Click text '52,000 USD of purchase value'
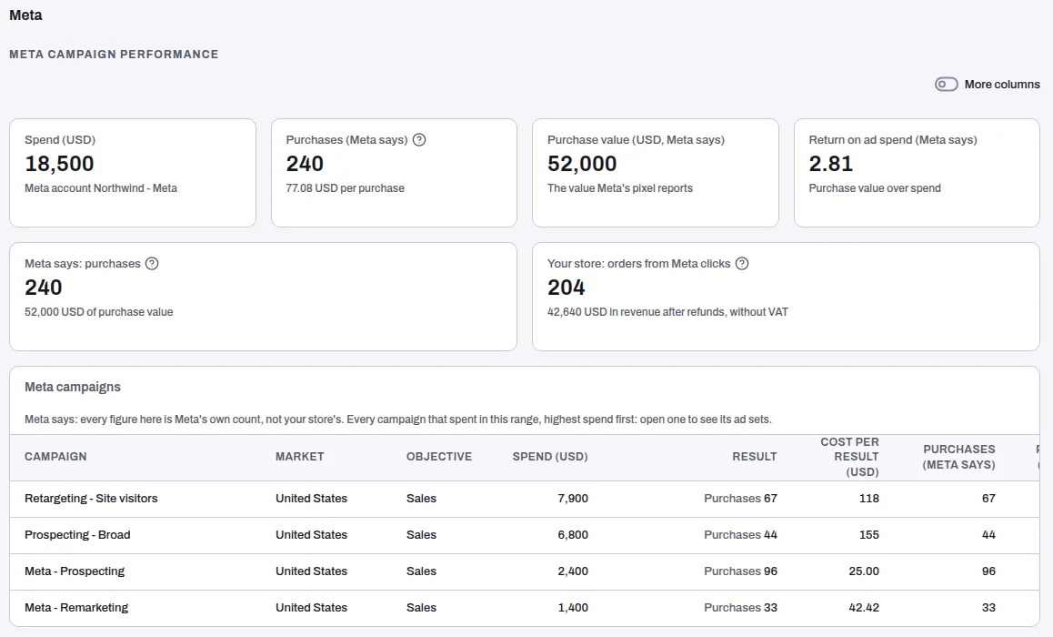 99,312
